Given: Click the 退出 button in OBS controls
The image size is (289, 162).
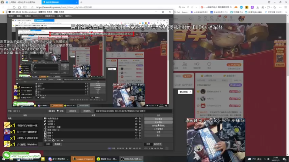Looking at the screenshot, I should tap(158, 135).
